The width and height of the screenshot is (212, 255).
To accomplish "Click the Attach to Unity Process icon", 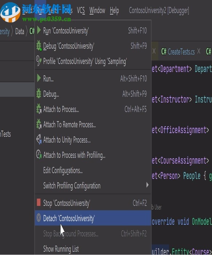I will pyautogui.click(x=39, y=139).
